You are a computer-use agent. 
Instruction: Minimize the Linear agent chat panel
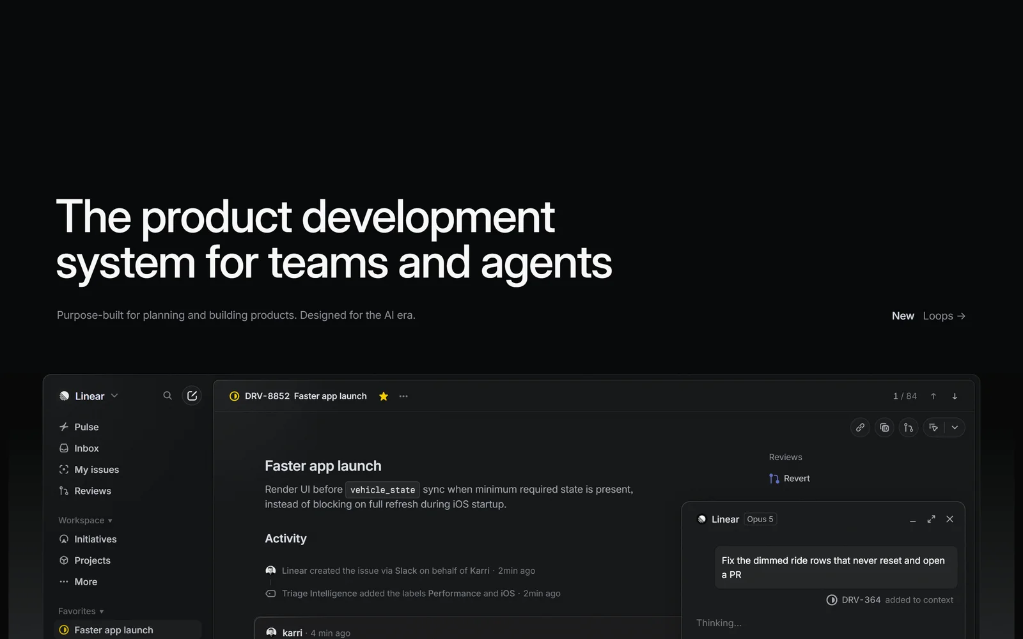point(912,520)
